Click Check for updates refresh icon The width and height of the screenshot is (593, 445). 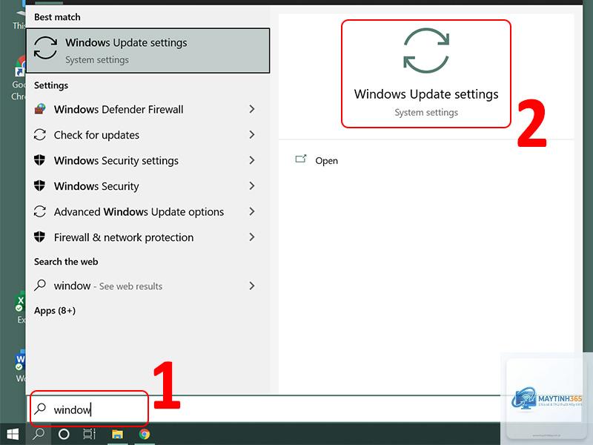pyautogui.click(x=40, y=135)
